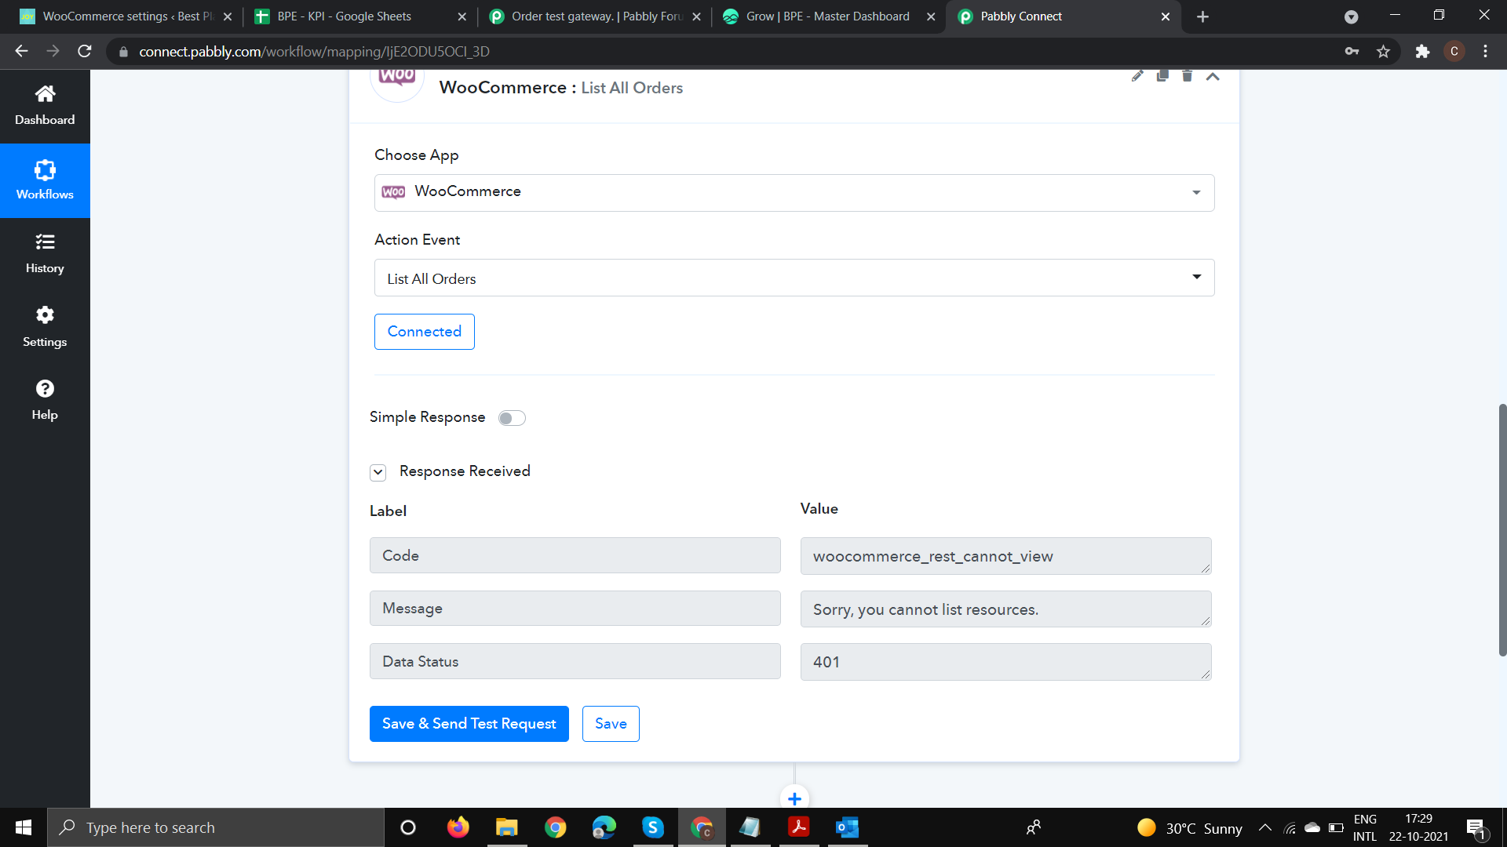Open the Chrome profile avatar

pyautogui.click(x=1454, y=52)
